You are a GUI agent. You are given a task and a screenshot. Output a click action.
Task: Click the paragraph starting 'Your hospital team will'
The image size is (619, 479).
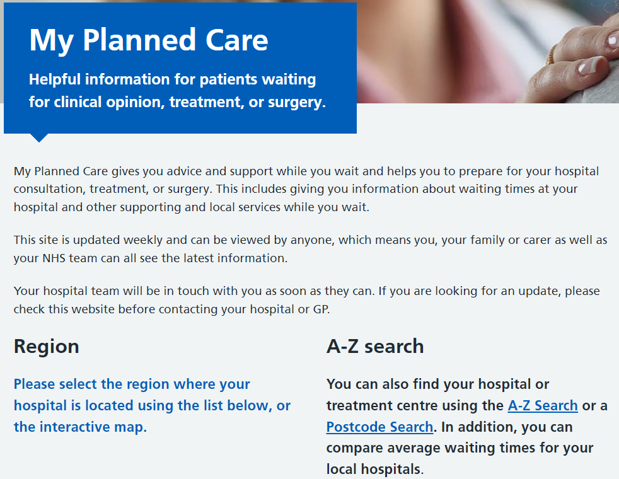point(306,301)
